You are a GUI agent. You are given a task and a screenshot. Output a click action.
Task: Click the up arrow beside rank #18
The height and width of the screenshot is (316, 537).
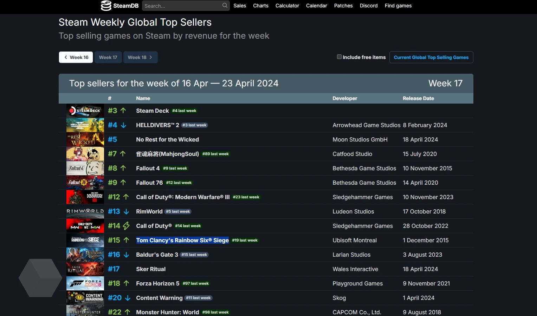coord(127,283)
